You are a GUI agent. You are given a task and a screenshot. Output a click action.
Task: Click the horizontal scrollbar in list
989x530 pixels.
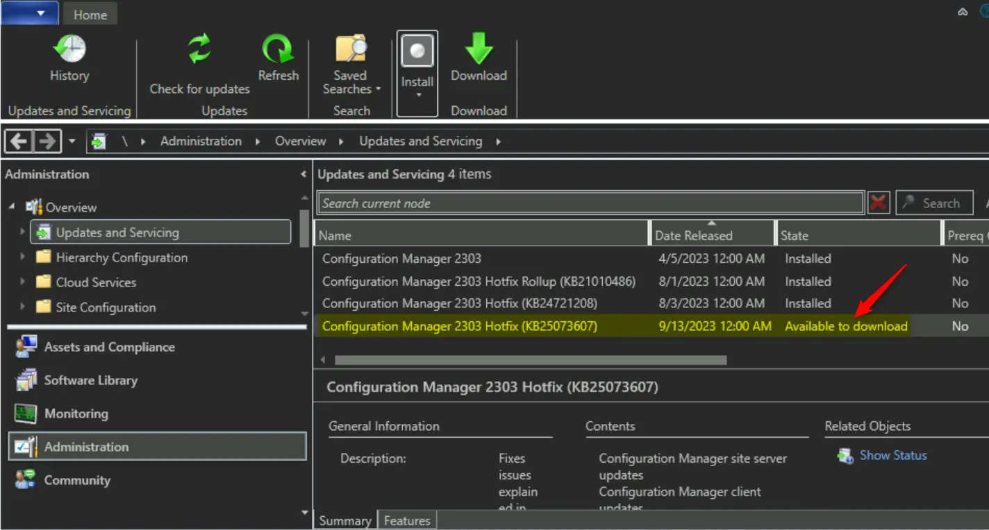(x=531, y=360)
